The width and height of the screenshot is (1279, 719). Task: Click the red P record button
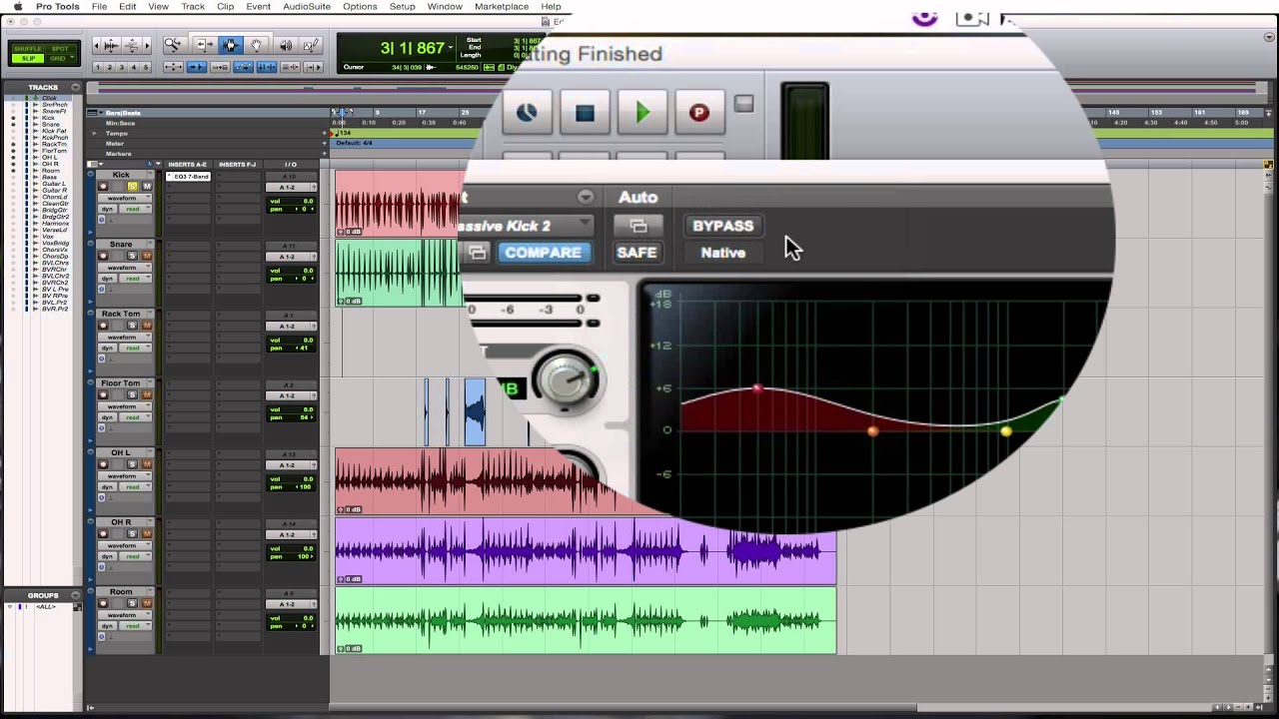coord(699,113)
